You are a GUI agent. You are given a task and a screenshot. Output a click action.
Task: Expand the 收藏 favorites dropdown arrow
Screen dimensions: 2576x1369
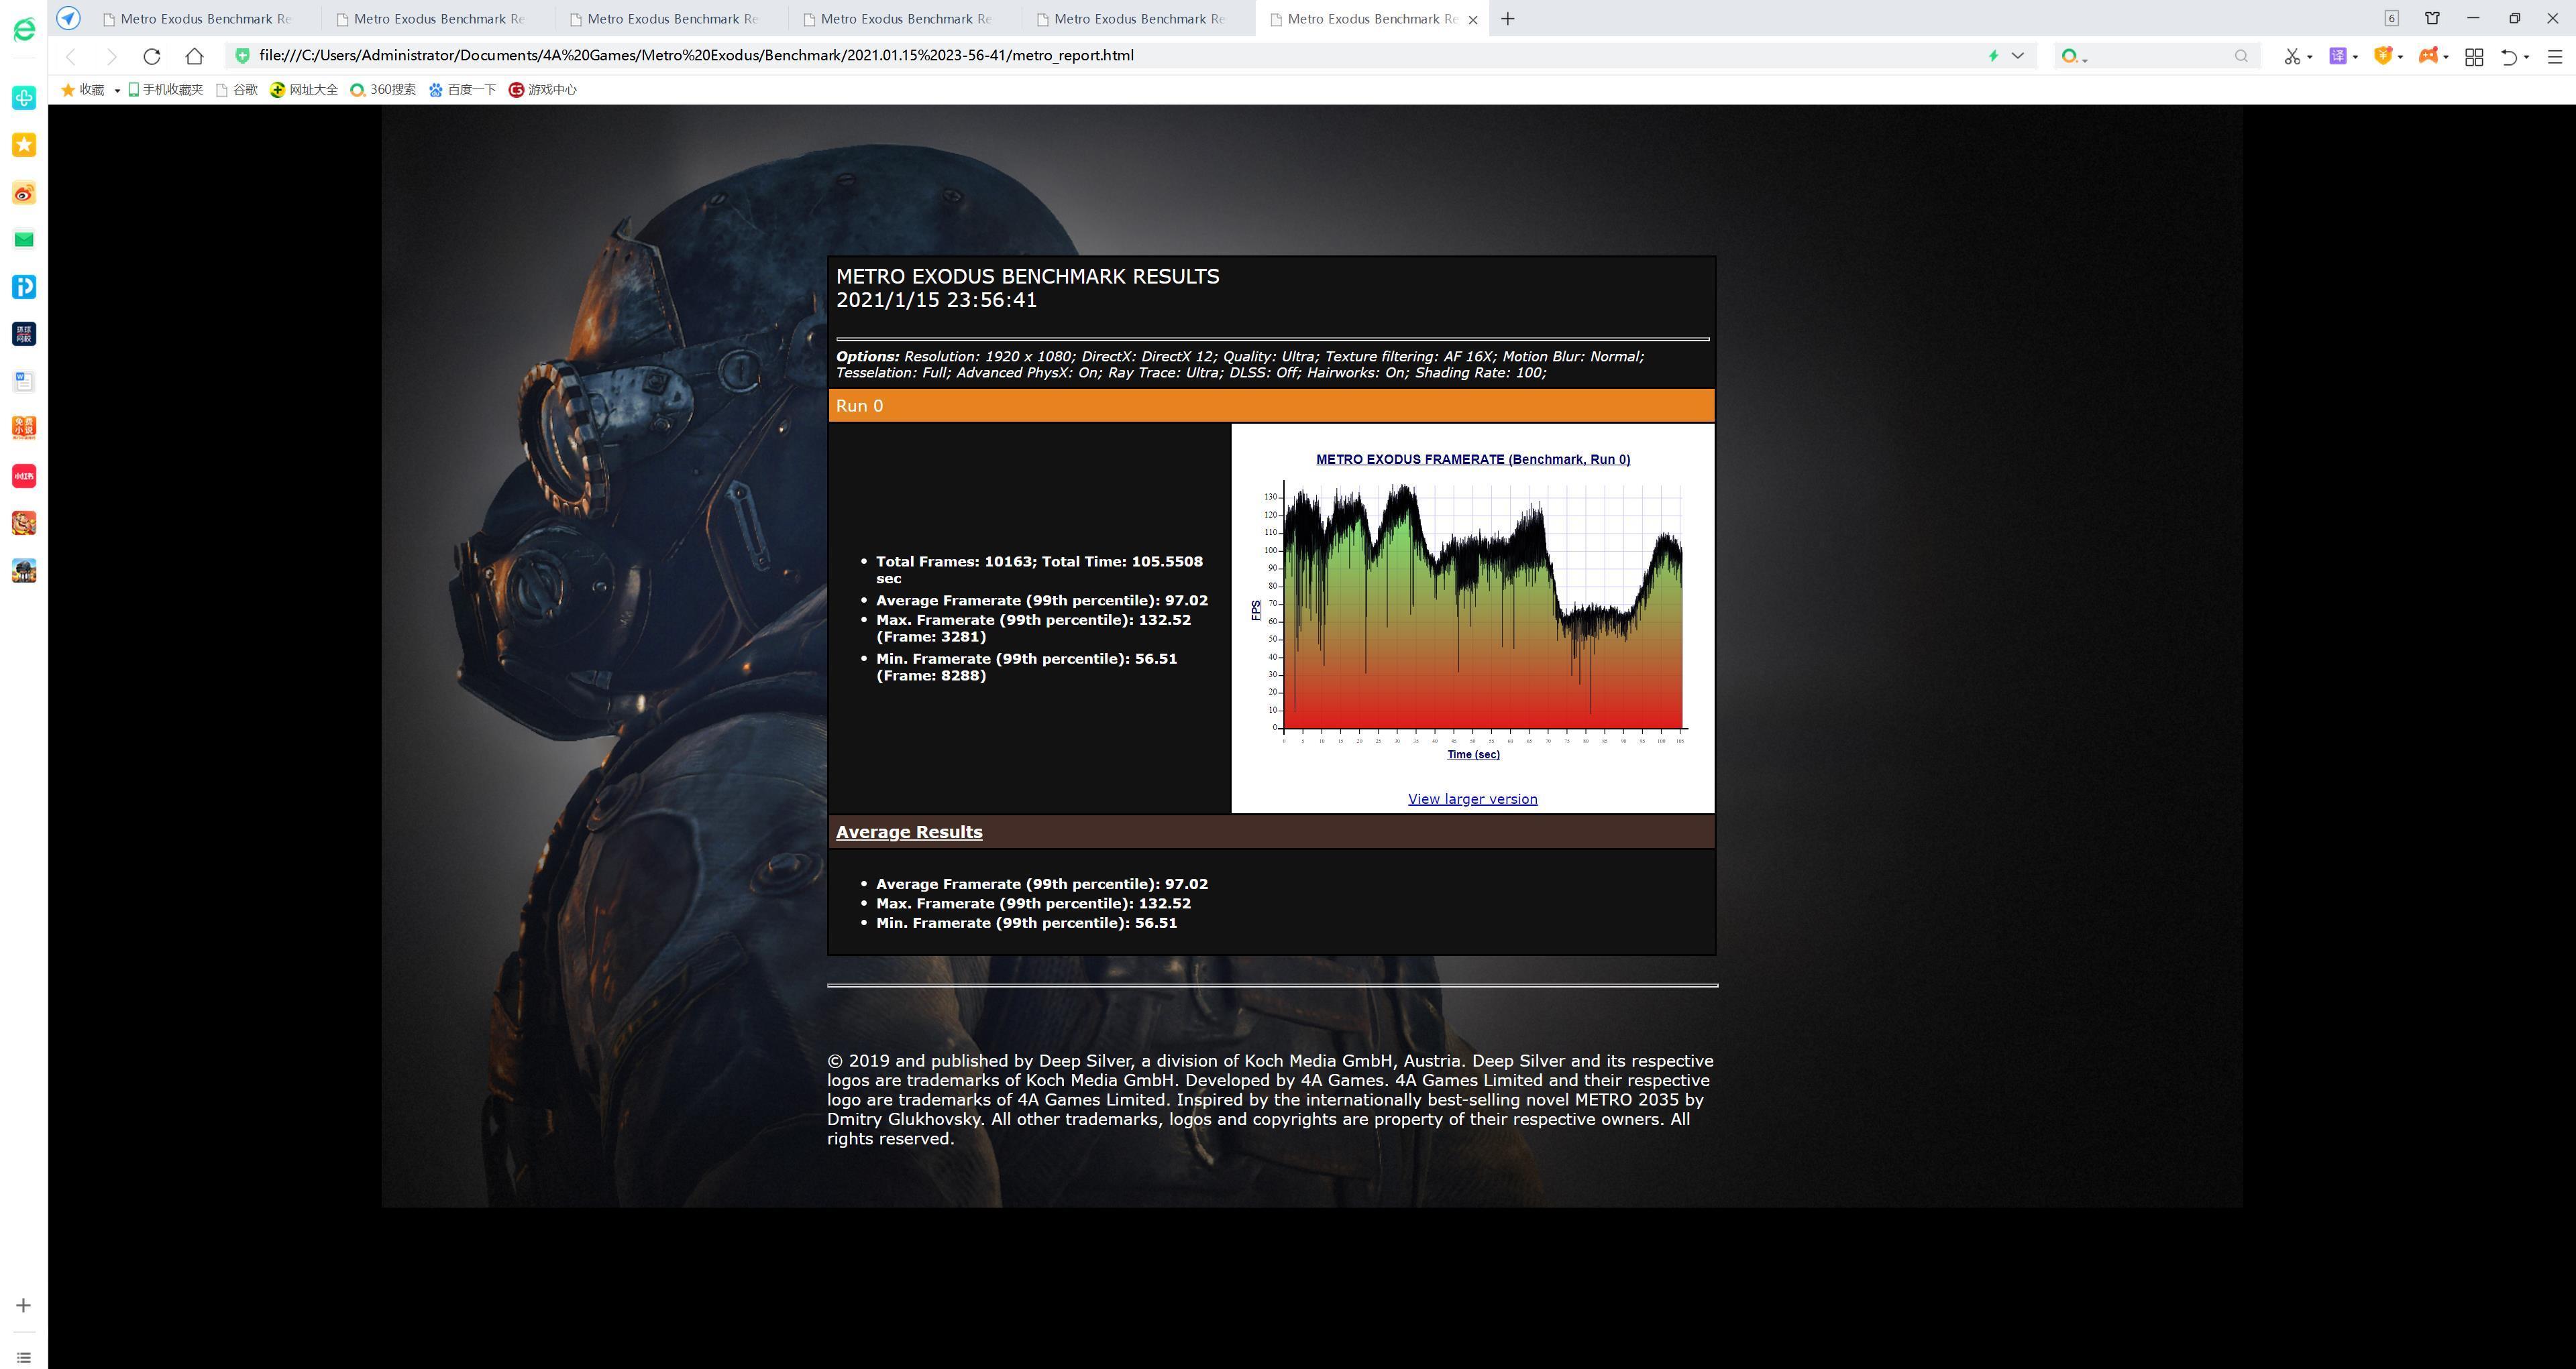[x=117, y=90]
